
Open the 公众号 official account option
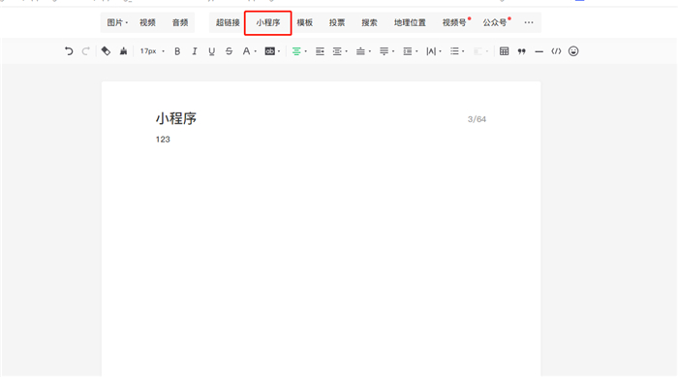496,22
